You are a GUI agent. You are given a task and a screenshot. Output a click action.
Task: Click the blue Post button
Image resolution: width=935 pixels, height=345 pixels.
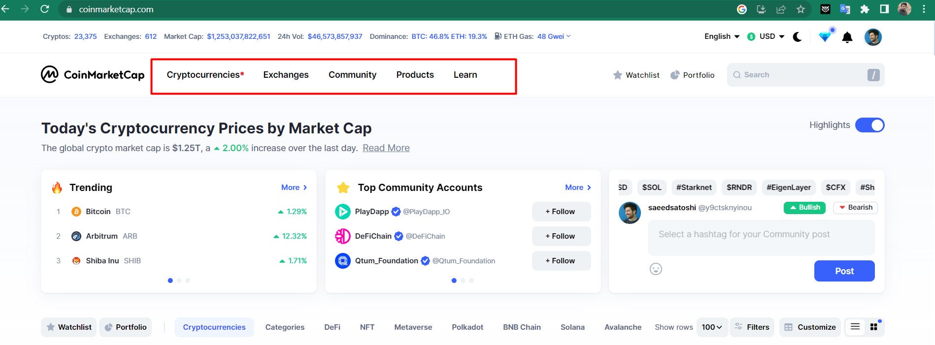844,271
